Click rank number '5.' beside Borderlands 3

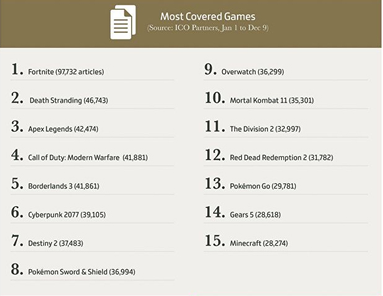click(17, 184)
